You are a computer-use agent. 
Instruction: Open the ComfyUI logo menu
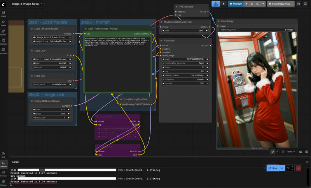[x=3, y=4]
